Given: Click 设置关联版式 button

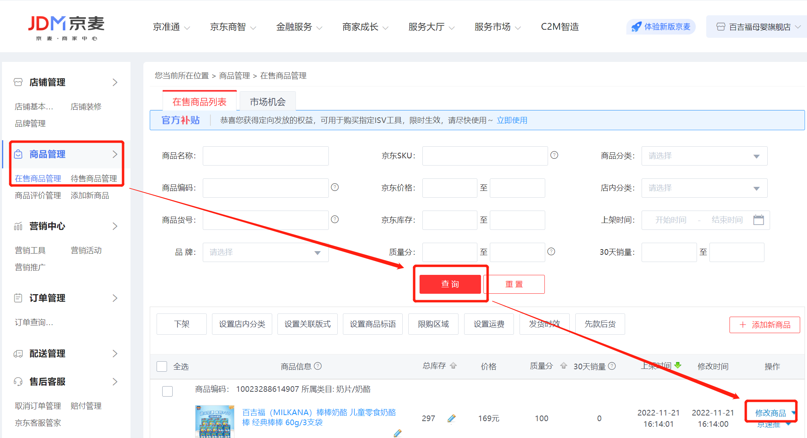Looking at the screenshot, I should (308, 324).
